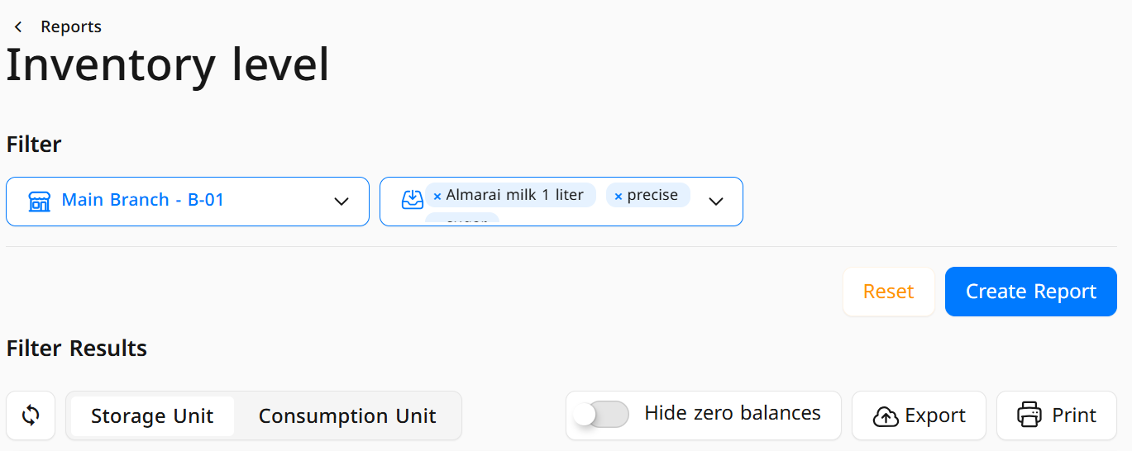Click the Export cloud upload icon

pos(886,416)
